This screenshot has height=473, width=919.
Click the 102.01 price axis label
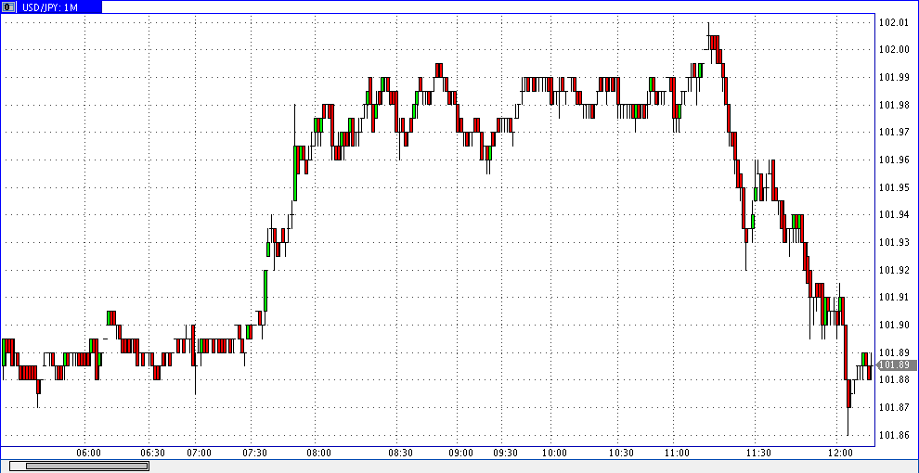click(894, 23)
